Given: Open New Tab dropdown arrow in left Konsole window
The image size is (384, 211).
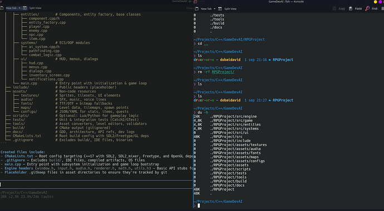Looking at the screenshot, I should 19,8.
